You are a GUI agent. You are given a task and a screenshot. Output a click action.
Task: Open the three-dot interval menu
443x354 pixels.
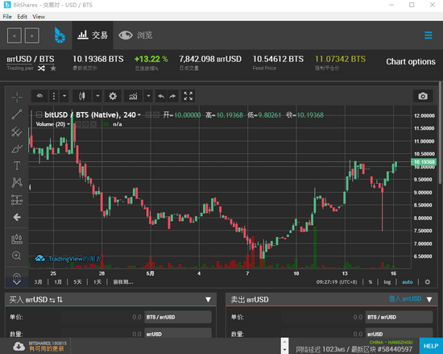[54, 96]
